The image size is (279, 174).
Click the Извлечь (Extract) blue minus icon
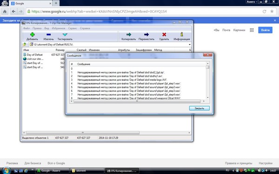click(48, 34)
